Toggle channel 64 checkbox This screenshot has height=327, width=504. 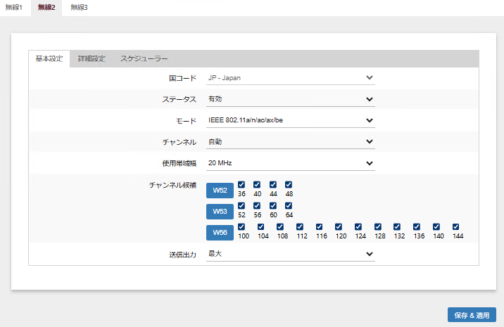click(x=289, y=206)
